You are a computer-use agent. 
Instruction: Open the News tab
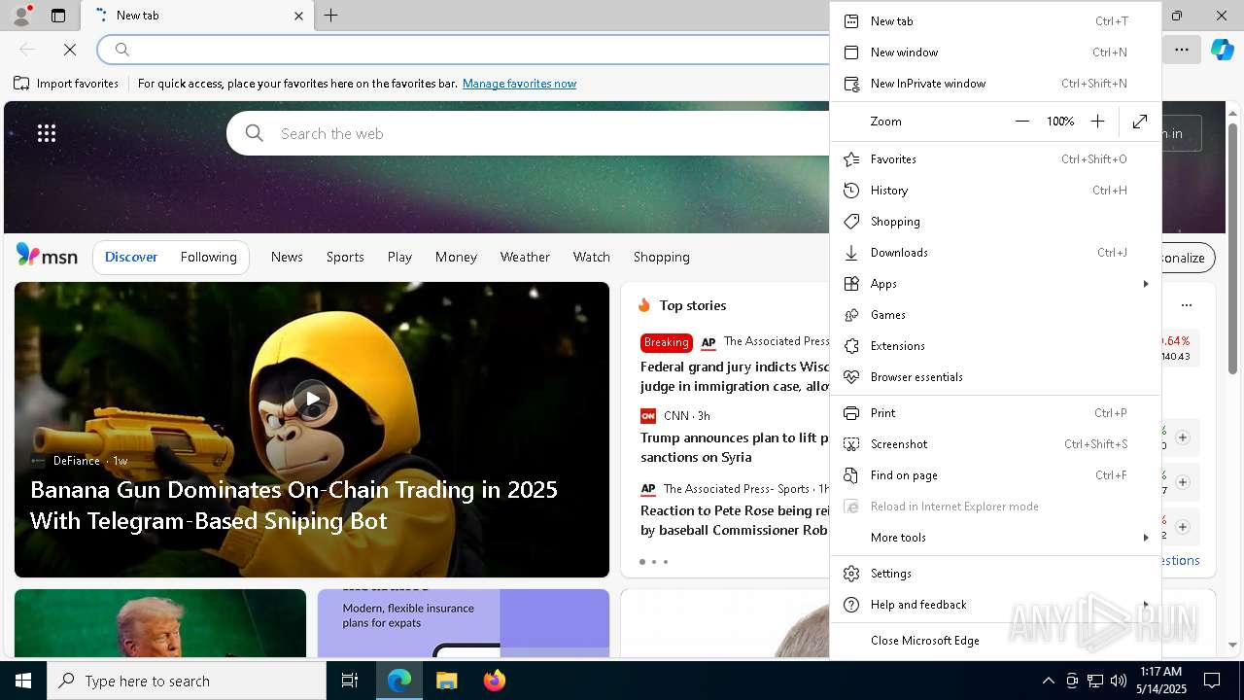click(x=287, y=257)
